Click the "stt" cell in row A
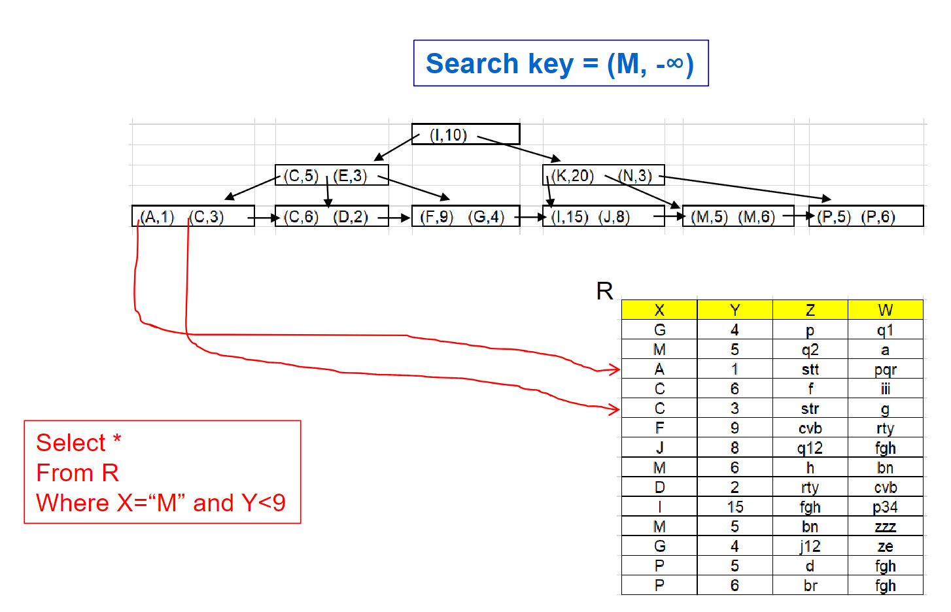951x612 pixels. [810, 369]
